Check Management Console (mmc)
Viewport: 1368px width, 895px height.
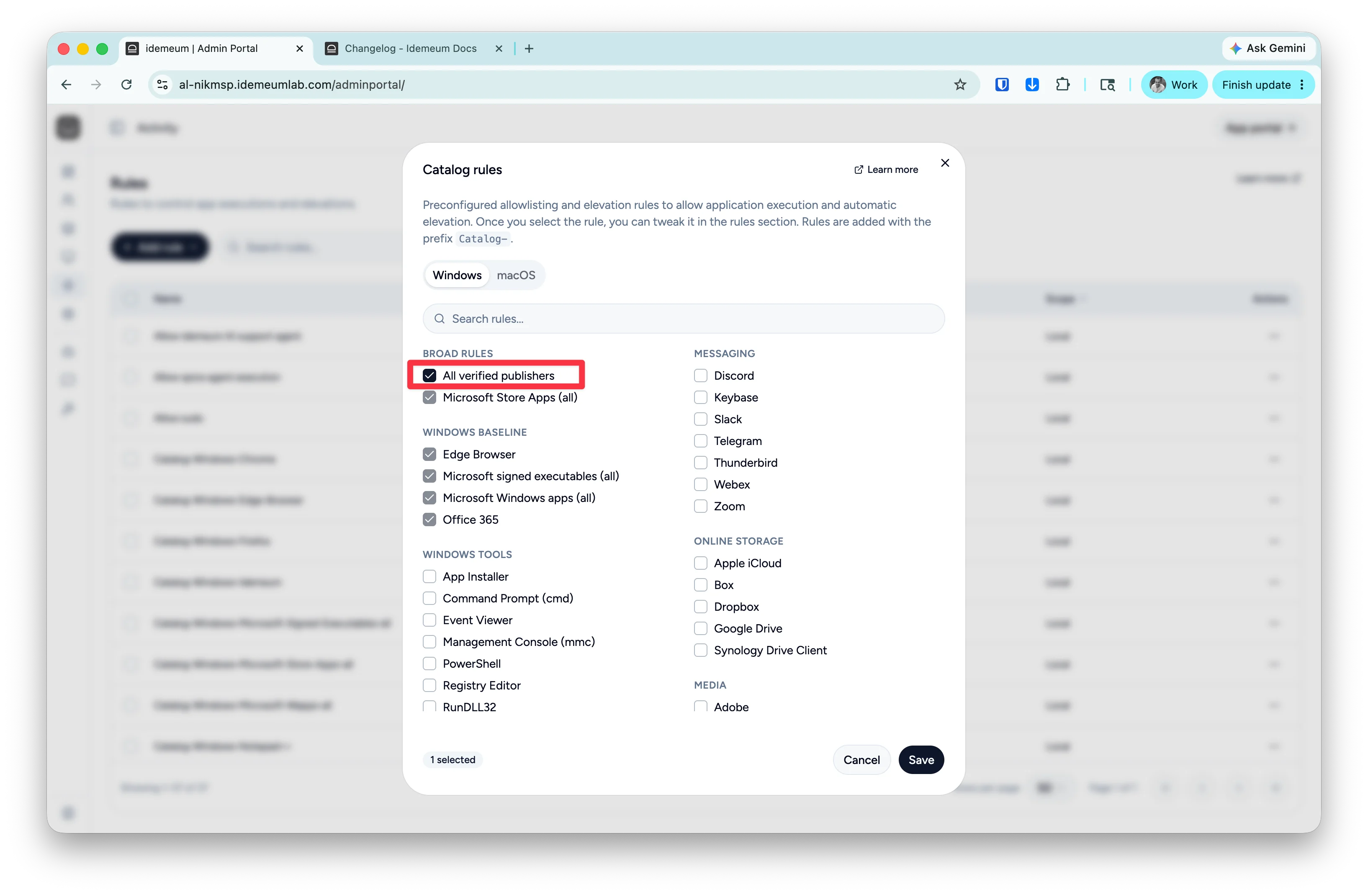pos(429,641)
